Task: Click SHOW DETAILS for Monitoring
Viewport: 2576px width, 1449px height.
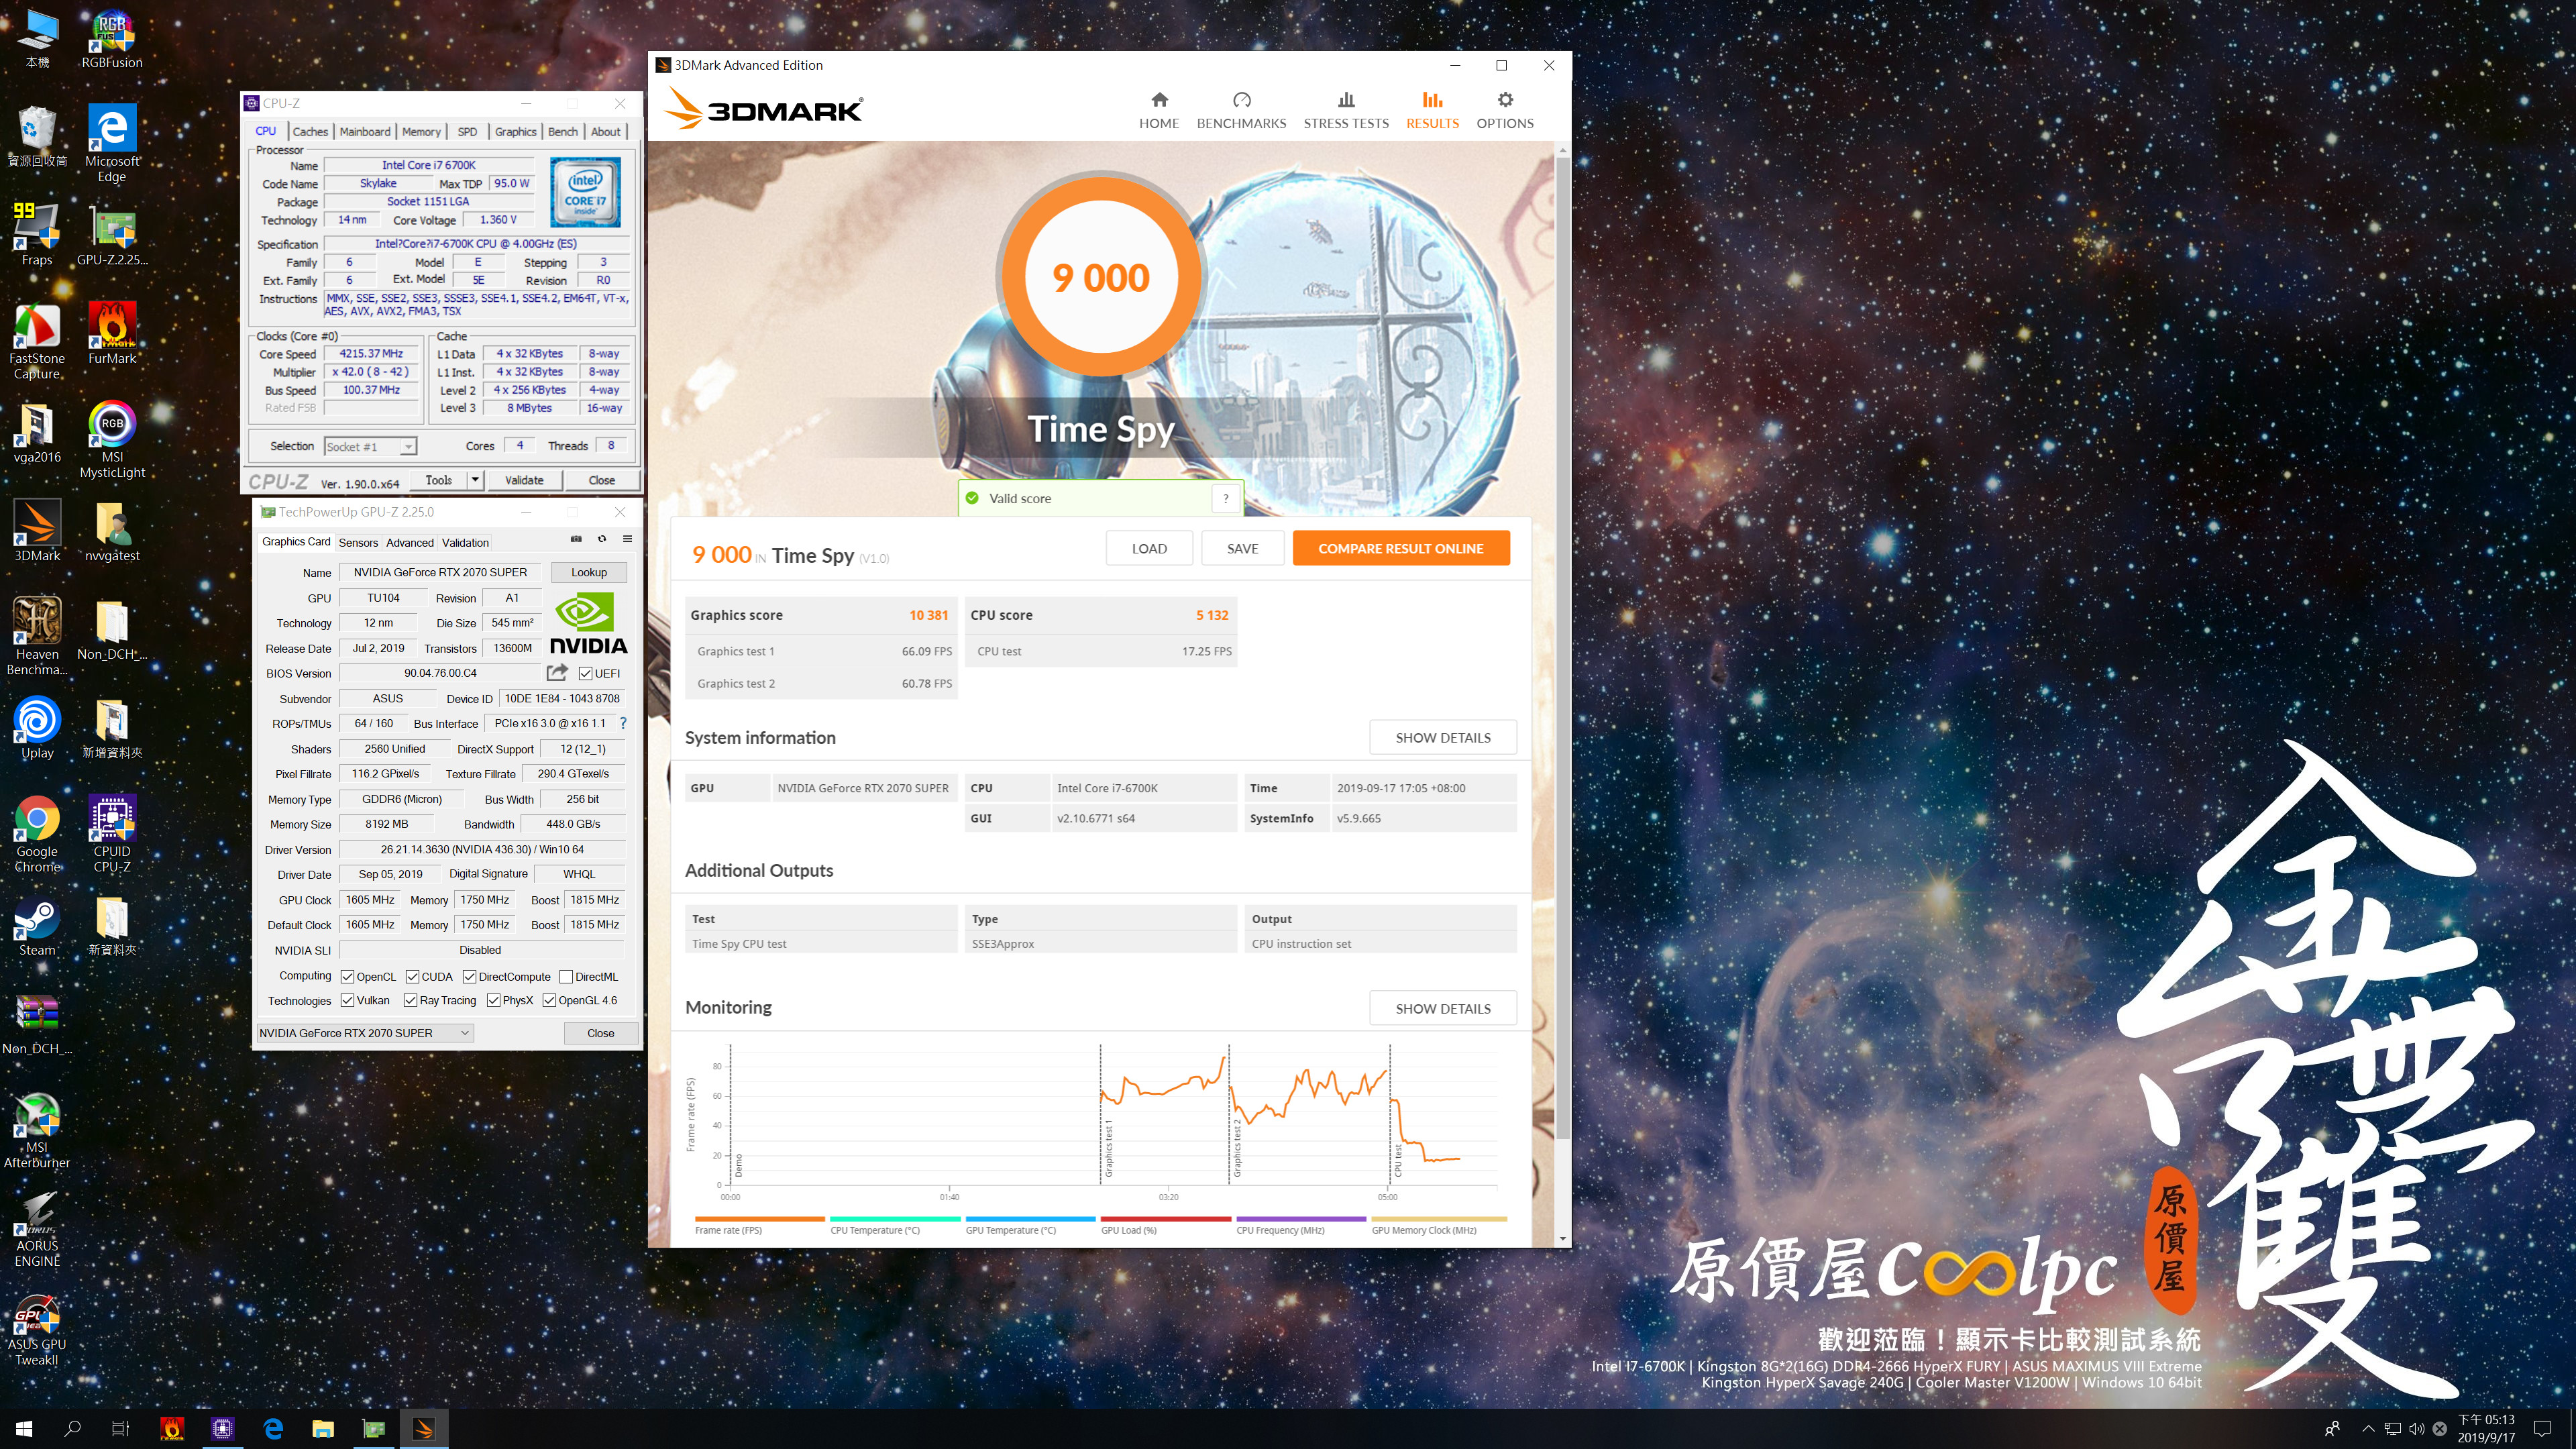Action: [1443, 1008]
